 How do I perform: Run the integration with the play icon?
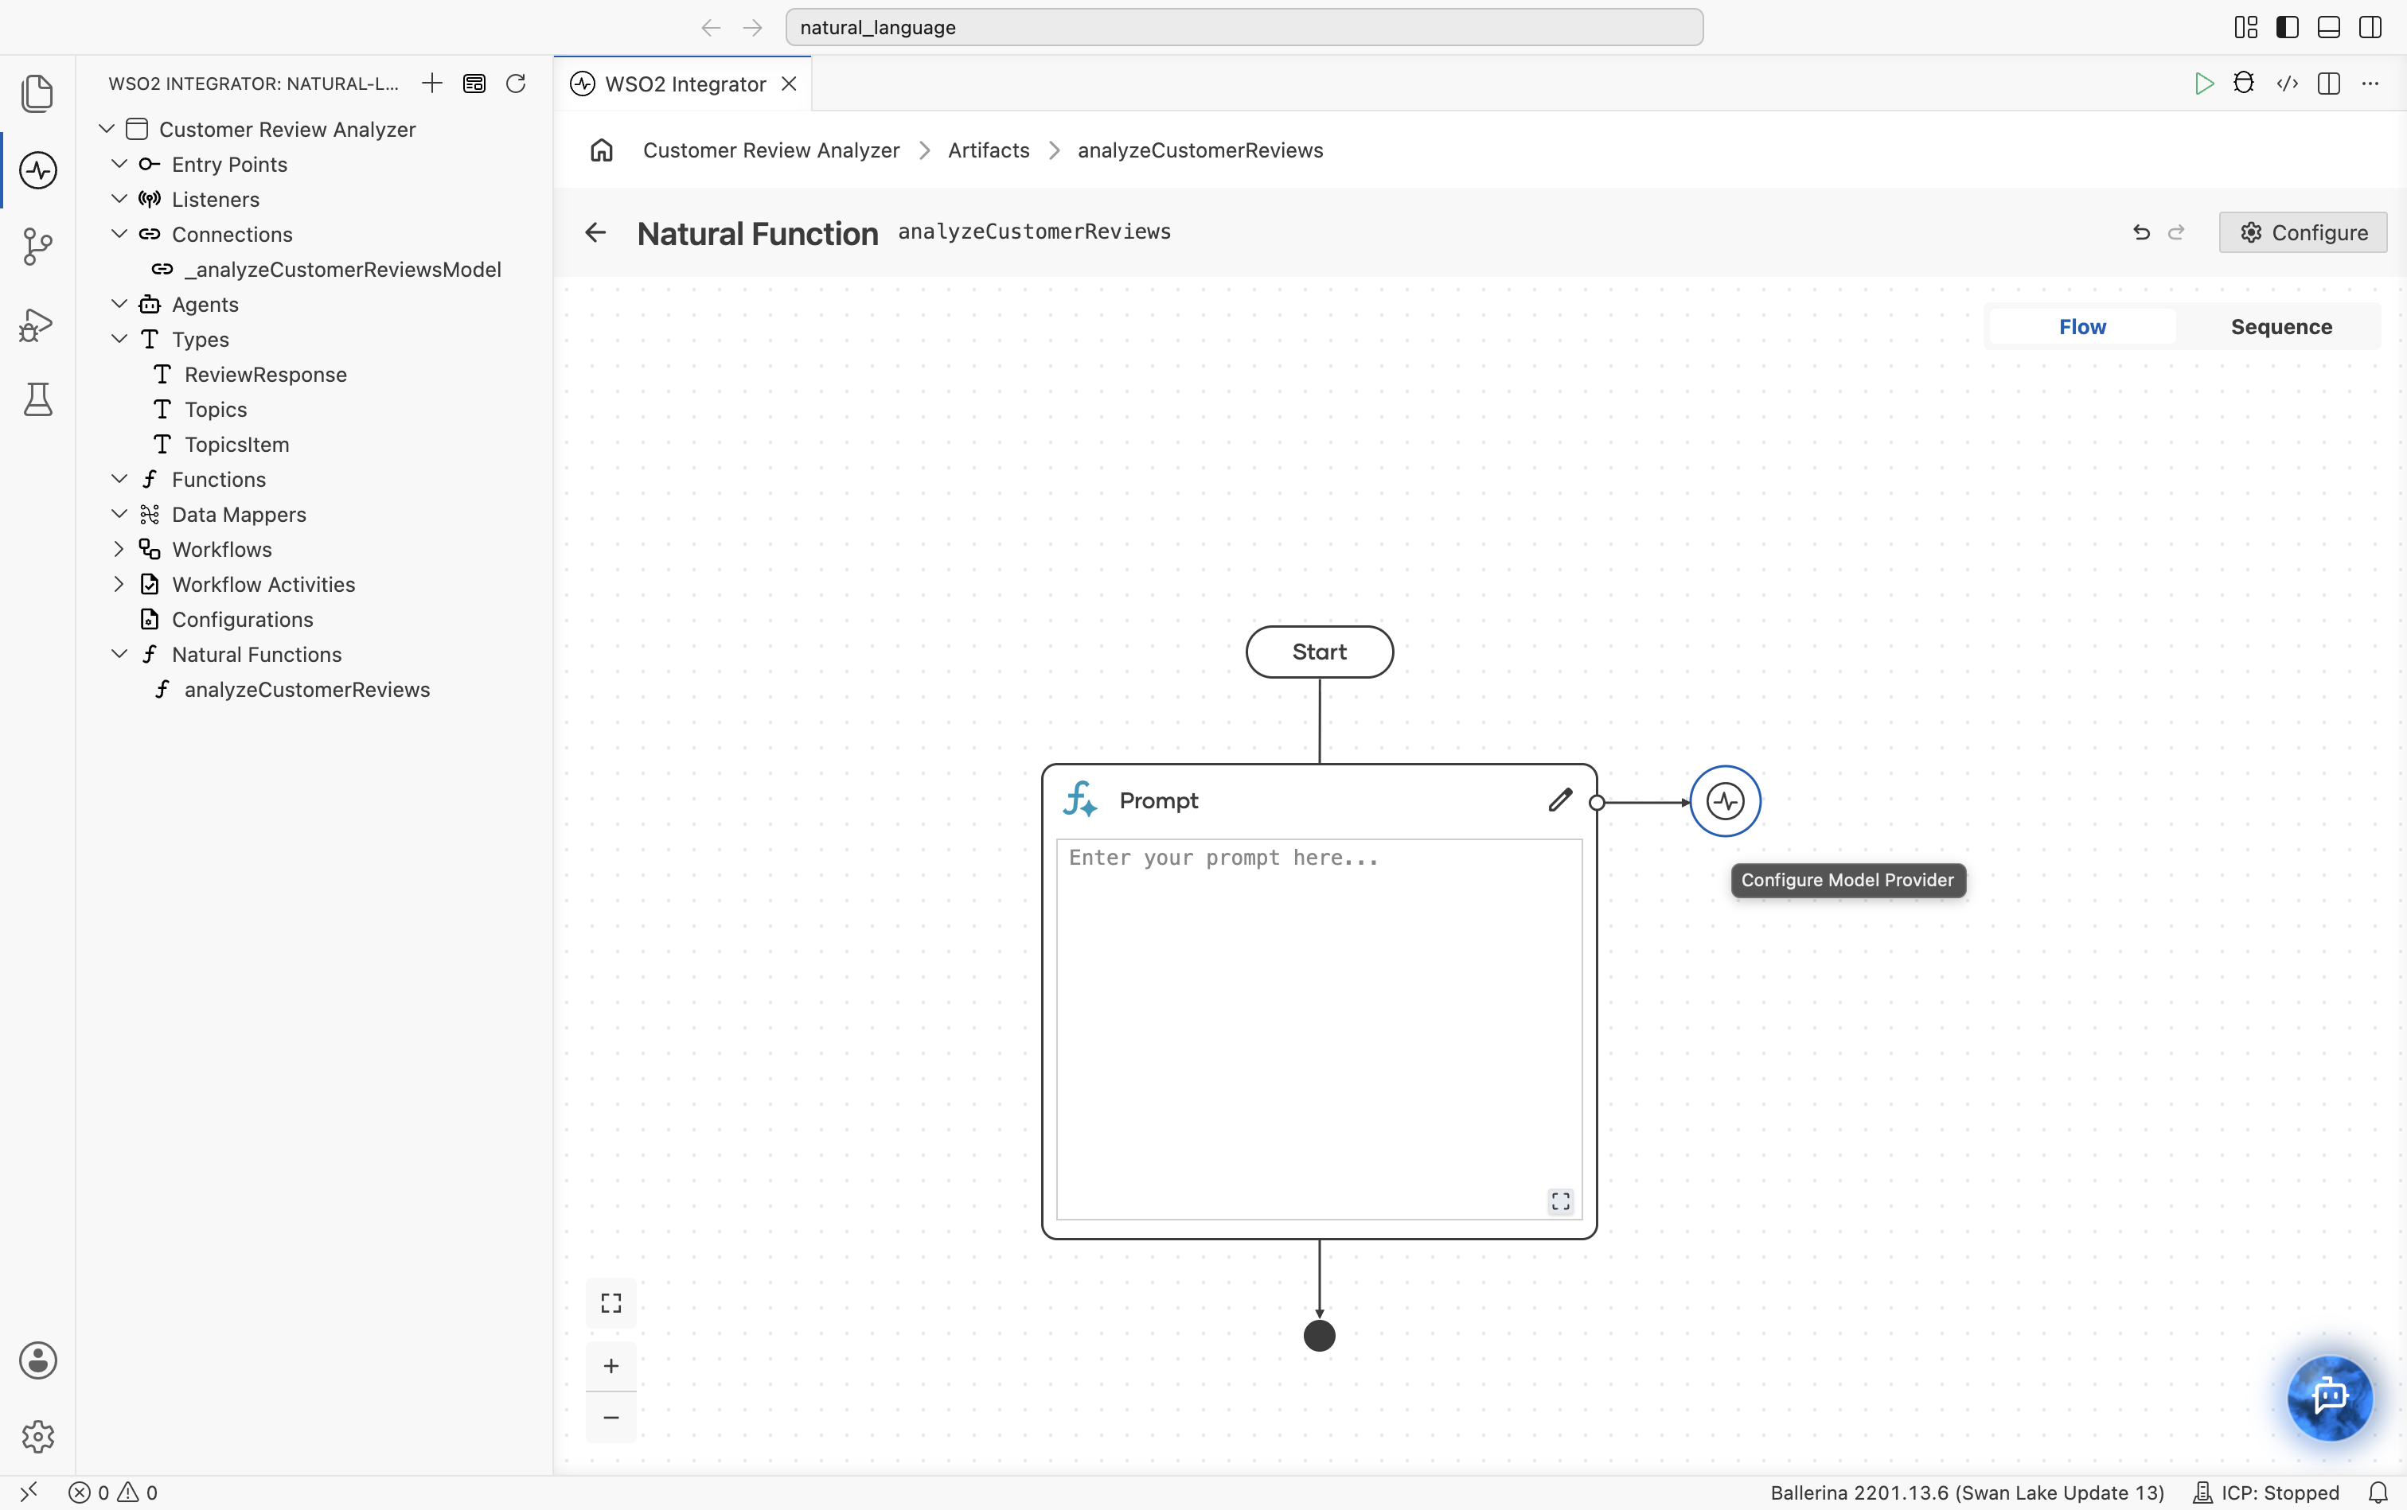tap(2203, 83)
